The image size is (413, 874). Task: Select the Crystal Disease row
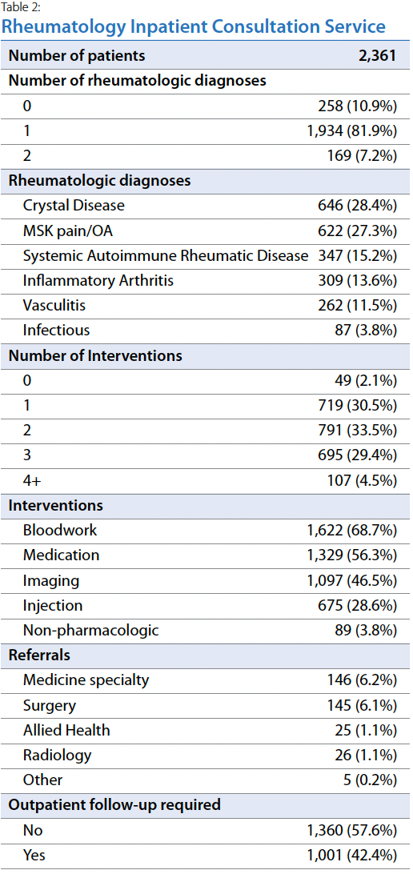206,206
